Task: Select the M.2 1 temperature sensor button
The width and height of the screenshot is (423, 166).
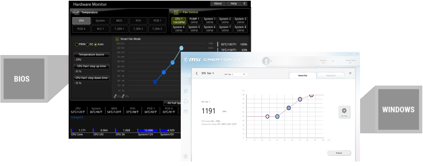Action: 100,29
